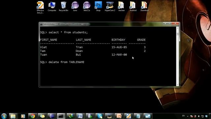
Task: Click the 'select * from students;' command line
Action: [x=64, y=32]
